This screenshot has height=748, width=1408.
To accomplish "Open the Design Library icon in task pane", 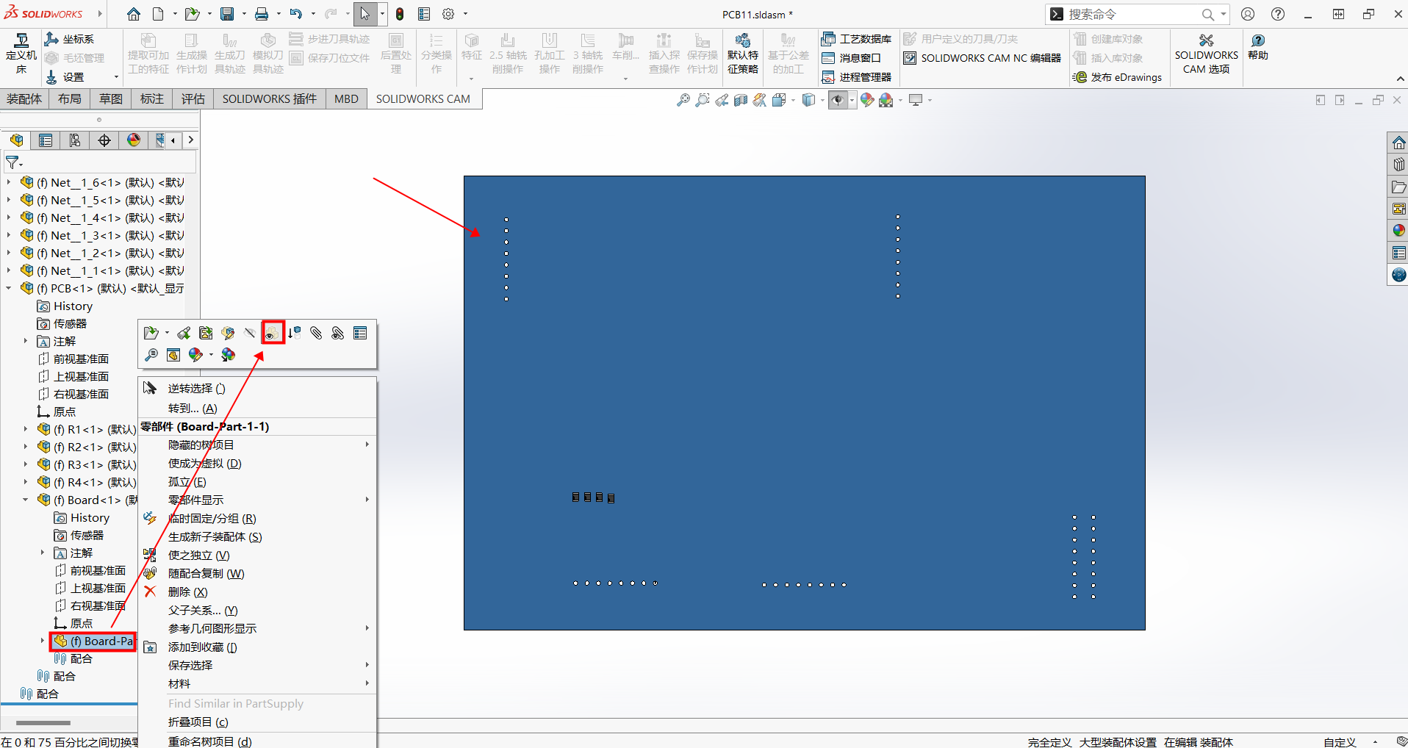I will click(1398, 165).
